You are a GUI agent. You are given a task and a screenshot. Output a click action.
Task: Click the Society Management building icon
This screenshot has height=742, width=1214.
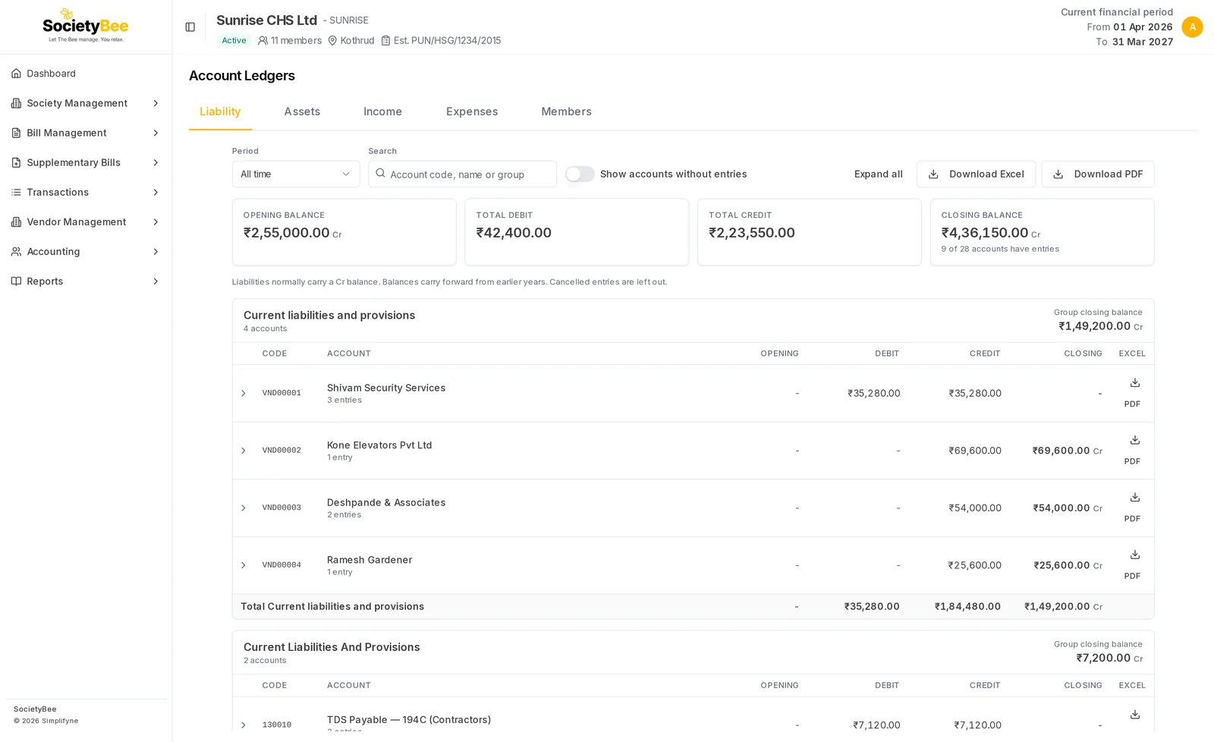pos(16,103)
